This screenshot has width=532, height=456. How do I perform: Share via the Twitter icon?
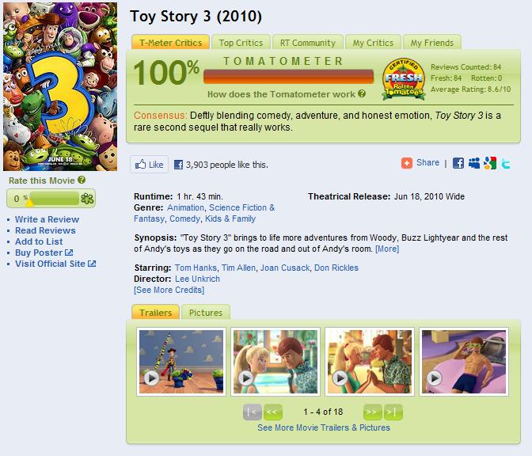(x=505, y=163)
